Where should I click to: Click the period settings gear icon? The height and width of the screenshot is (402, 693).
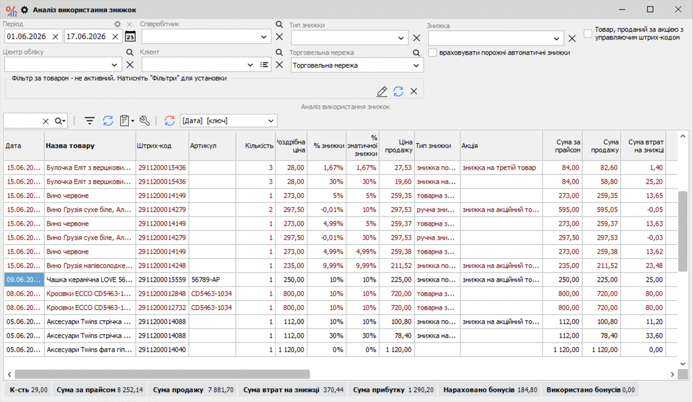(x=117, y=24)
